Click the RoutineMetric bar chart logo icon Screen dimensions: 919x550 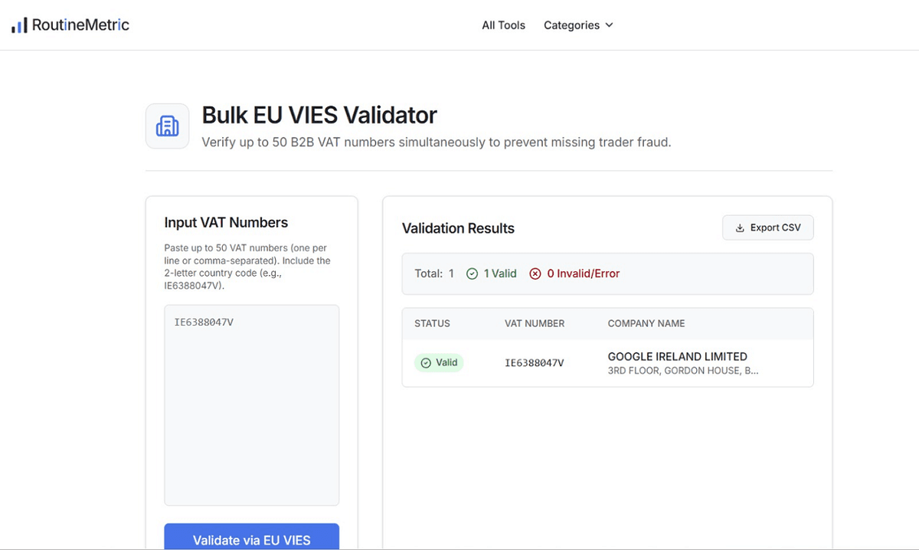(19, 25)
